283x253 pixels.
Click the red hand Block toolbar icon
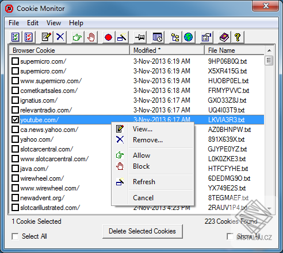point(91,37)
